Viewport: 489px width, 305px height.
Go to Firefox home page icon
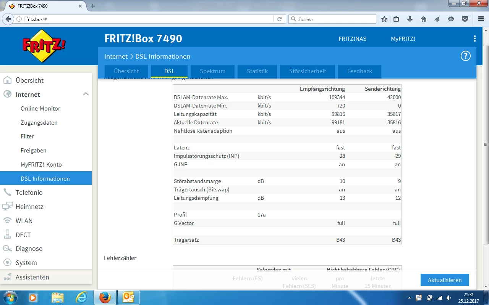tap(424, 19)
